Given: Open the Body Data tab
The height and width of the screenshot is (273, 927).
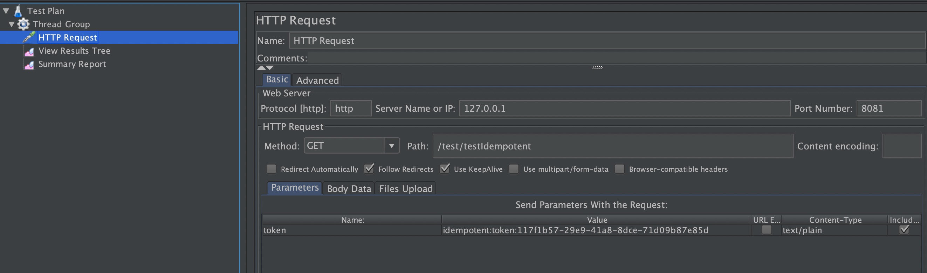Looking at the screenshot, I should pos(349,189).
